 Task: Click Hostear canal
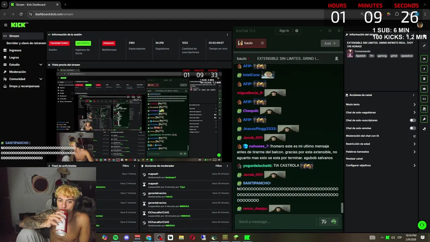click(x=354, y=159)
